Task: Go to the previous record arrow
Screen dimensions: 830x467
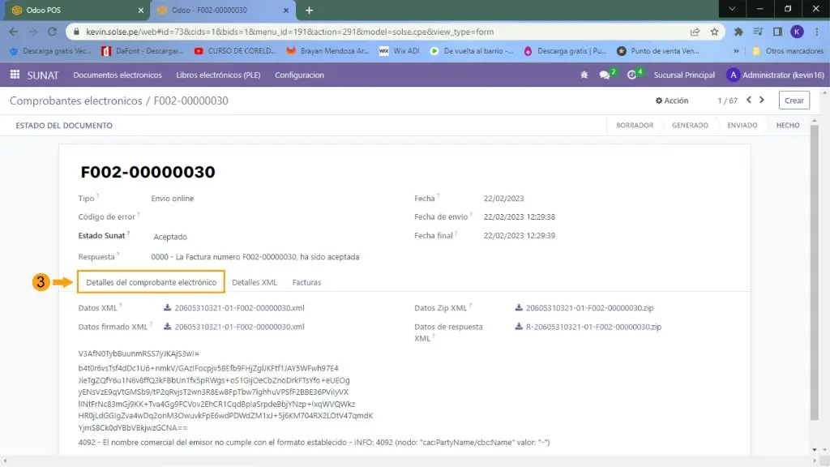Action: pyautogui.click(x=749, y=100)
